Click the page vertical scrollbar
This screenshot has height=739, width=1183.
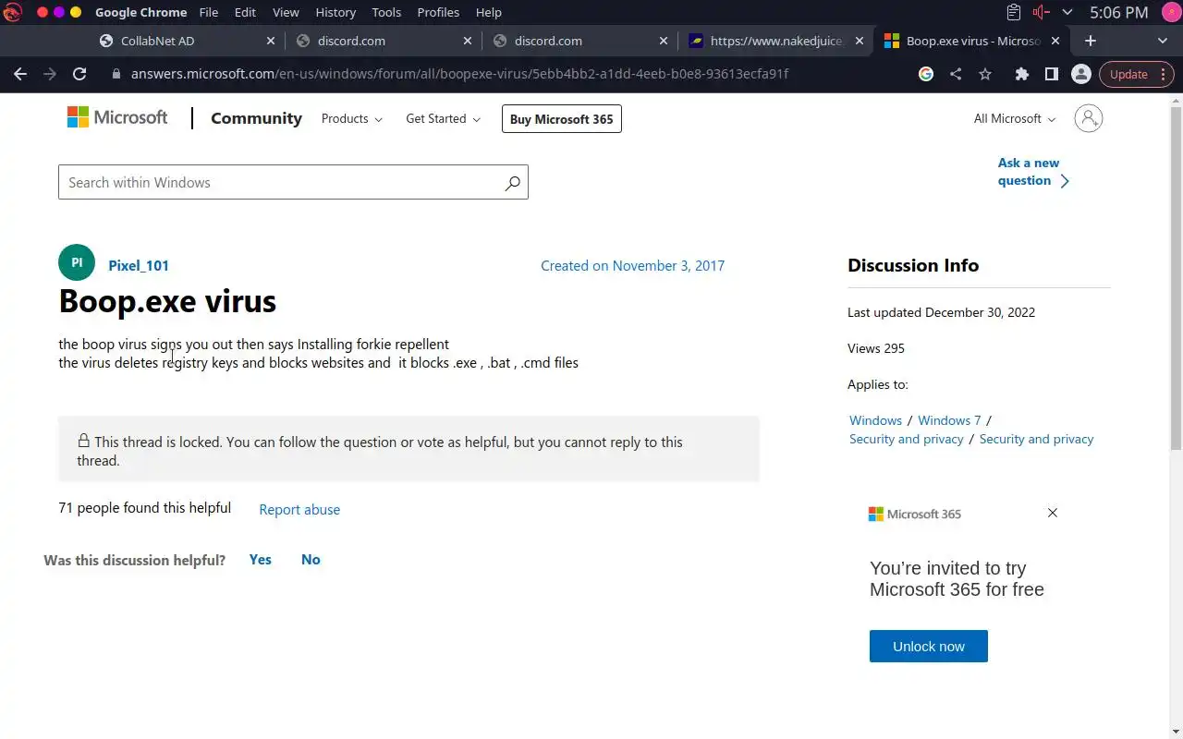click(1177, 277)
